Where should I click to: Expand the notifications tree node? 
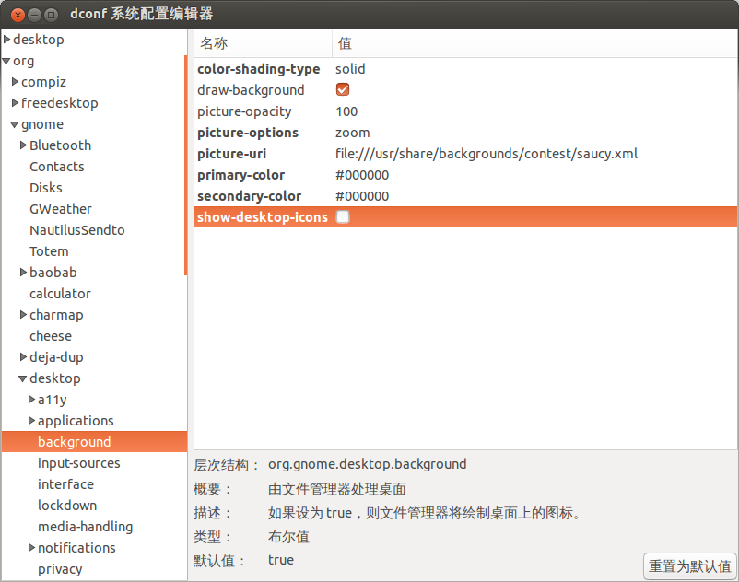pos(31,548)
